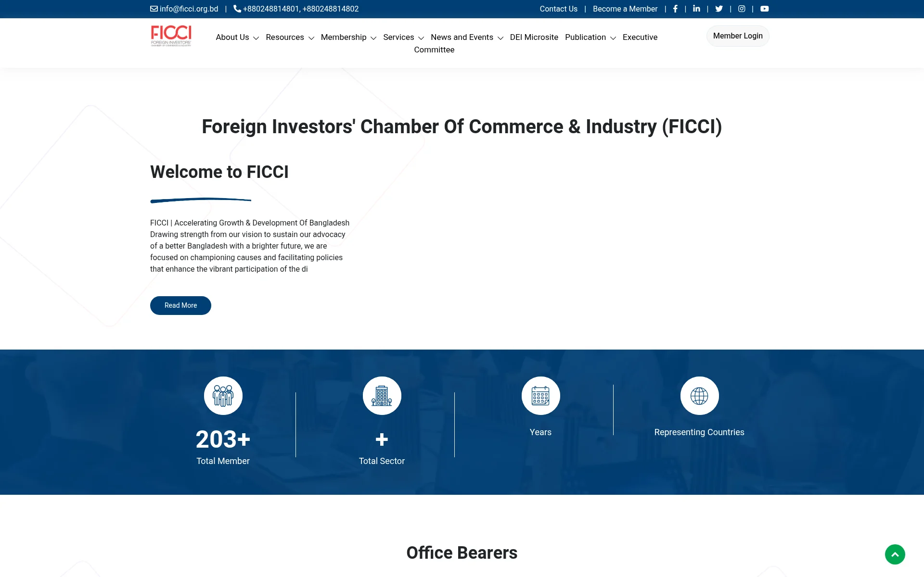Expand the Publication dropdown menu
The height and width of the screenshot is (577, 924).
coord(590,37)
